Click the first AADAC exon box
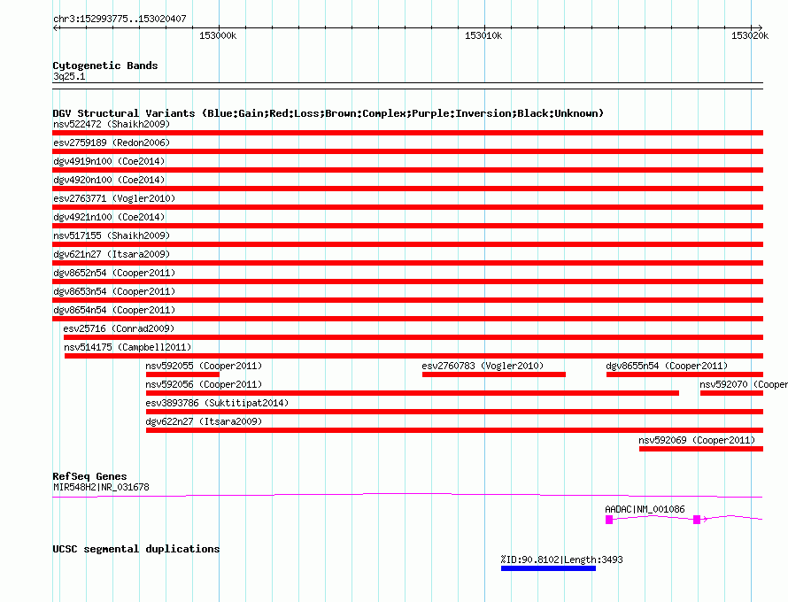 click(609, 520)
